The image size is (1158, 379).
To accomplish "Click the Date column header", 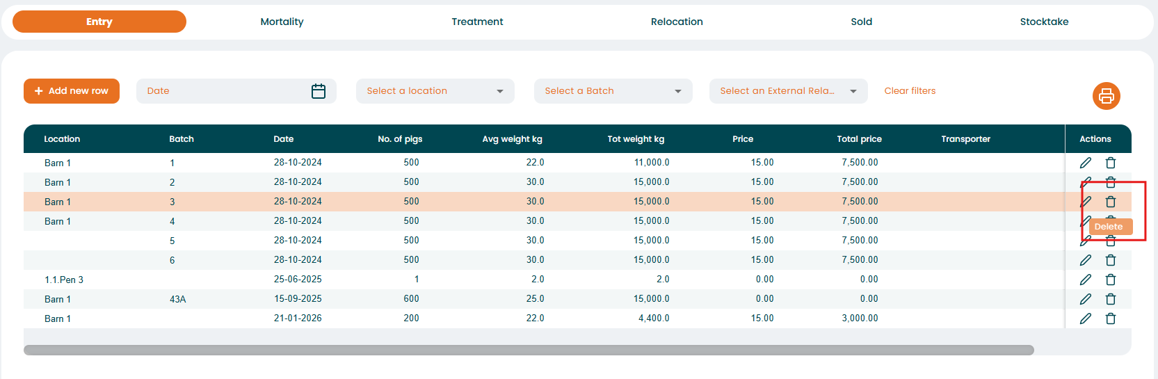I will tap(284, 139).
